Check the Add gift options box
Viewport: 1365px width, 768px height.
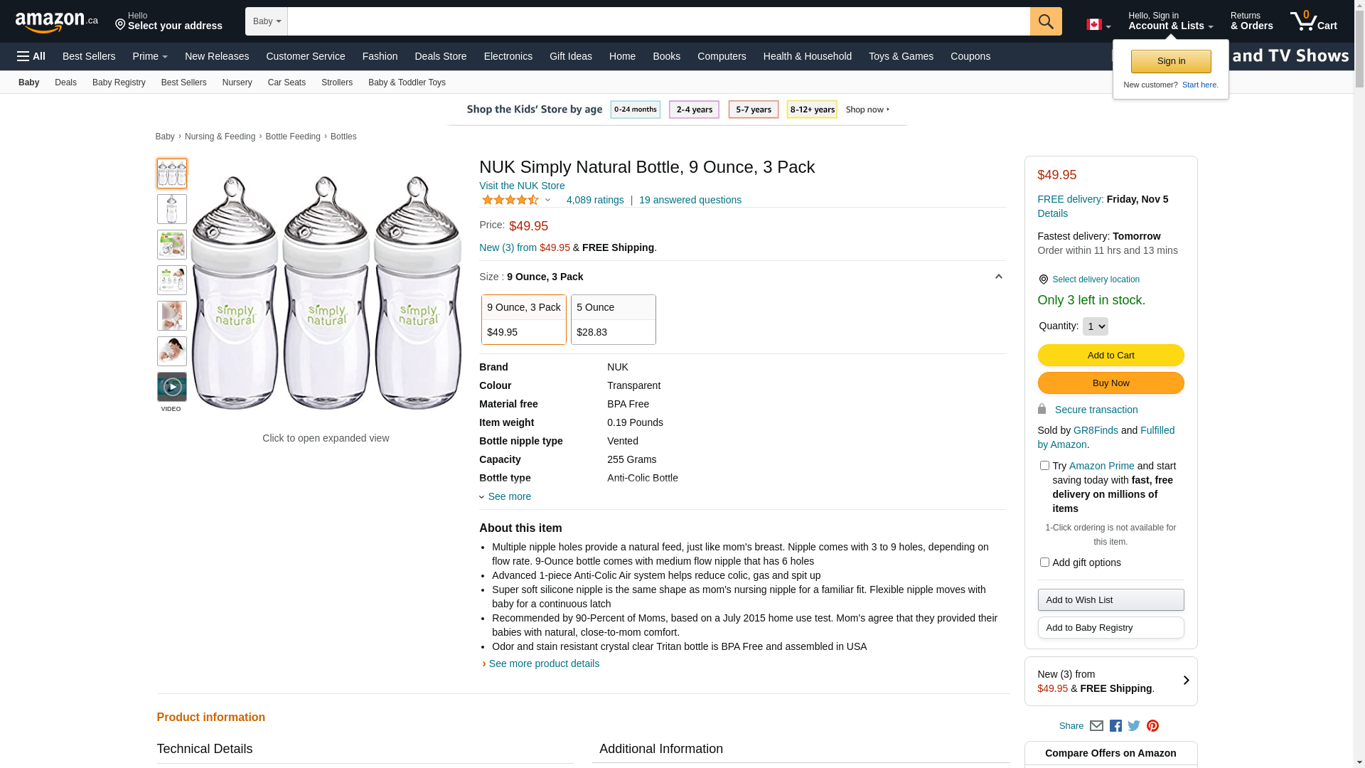pos(1044,562)
